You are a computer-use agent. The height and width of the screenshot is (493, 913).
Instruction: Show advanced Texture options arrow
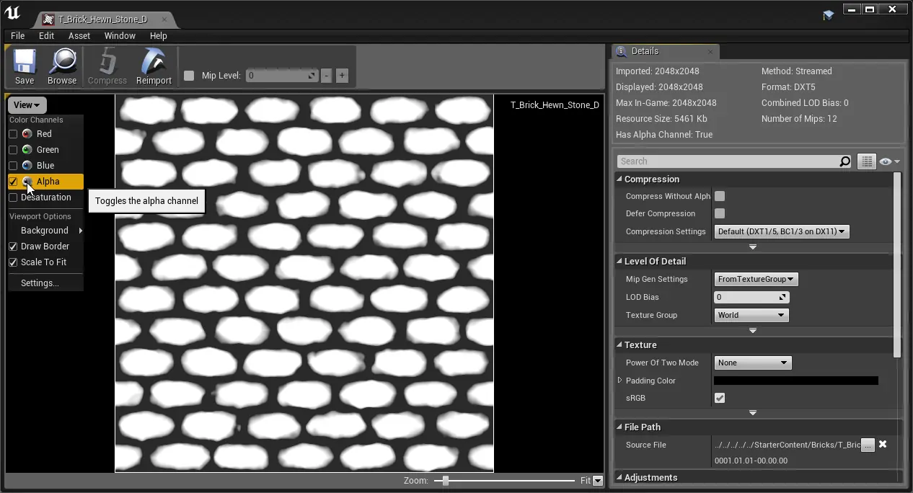coord(753,413)
